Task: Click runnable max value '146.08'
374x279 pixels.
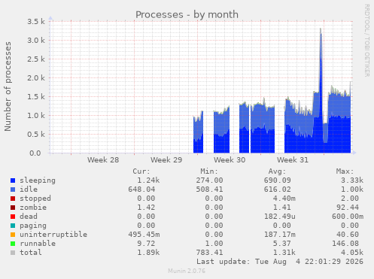Action: pos(345,244)
